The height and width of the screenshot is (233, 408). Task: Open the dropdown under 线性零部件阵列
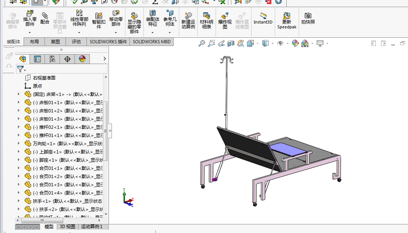79,33
